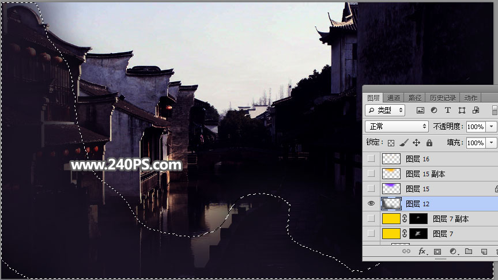Select layer name 图层 7 副本
498x280 pixels.
point(451,219)
